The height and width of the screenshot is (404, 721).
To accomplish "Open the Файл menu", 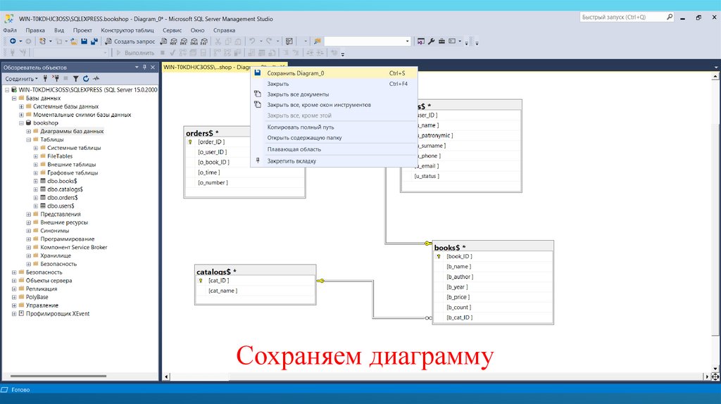I will tap(10, 30).
